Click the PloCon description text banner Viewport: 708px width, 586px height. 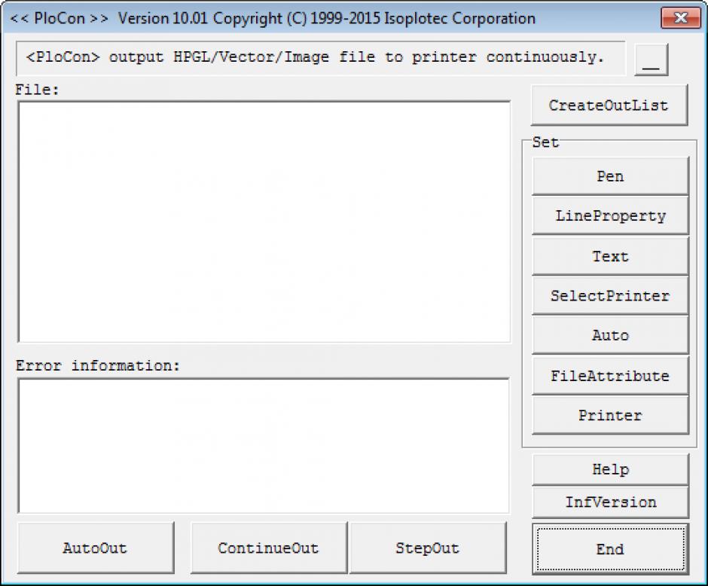click(x=321, y=58)
